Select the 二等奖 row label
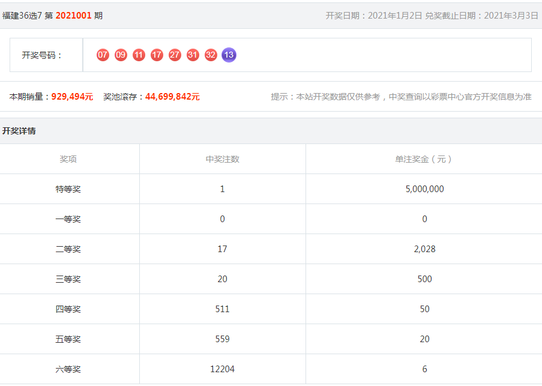This screenshot has width=542, height=386. click(x=68, y=249)
